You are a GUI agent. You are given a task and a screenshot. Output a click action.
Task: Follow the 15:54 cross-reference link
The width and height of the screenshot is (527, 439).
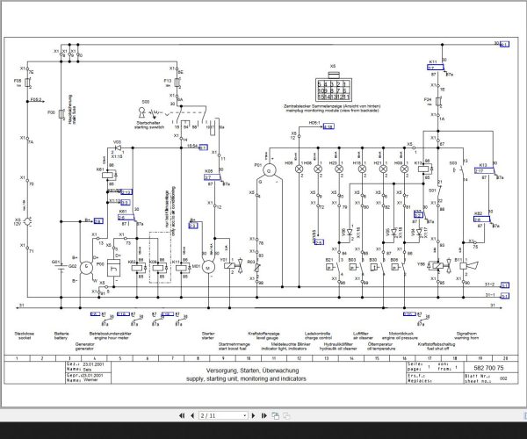click(x=204, y=148)
